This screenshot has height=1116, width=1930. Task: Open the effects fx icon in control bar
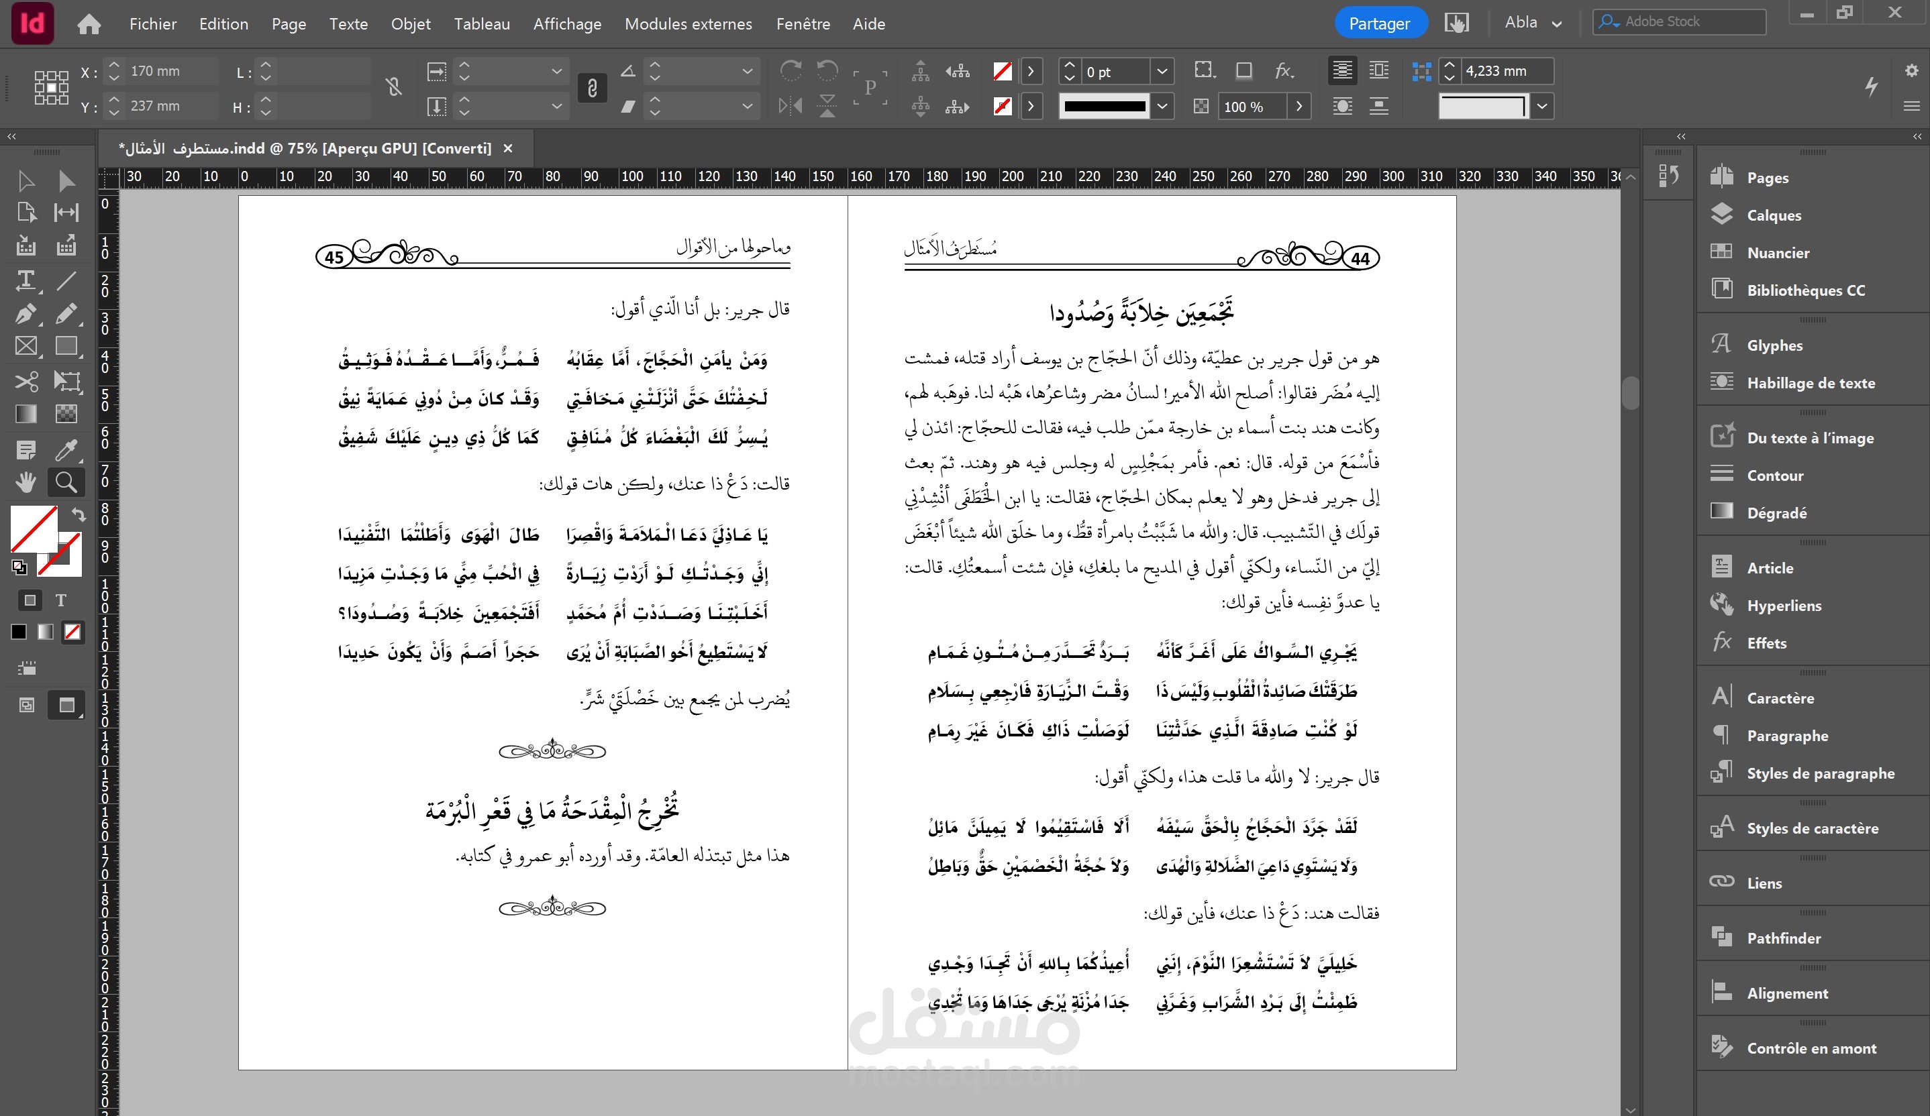coord(1284,71)
